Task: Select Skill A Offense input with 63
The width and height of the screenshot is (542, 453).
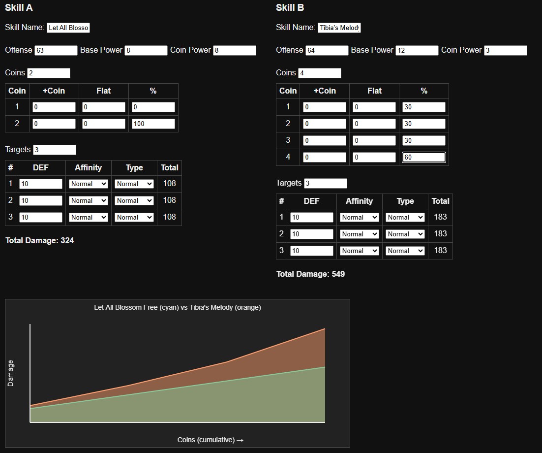Action: 56,50
